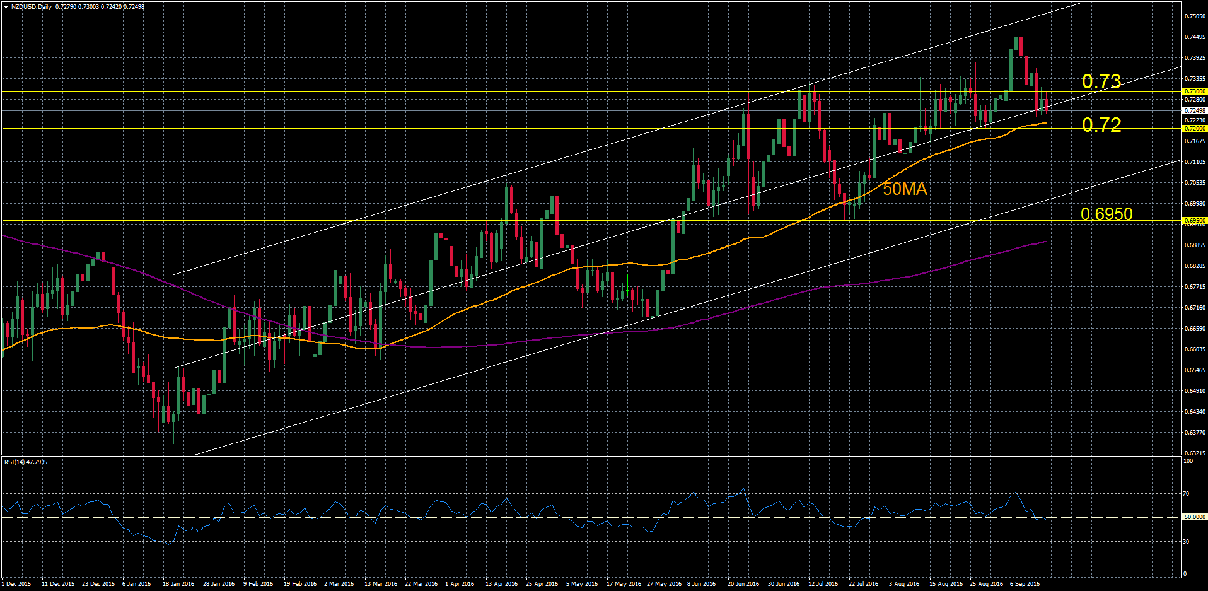Click the current price tag 0.72498

tap(1195, 111)
